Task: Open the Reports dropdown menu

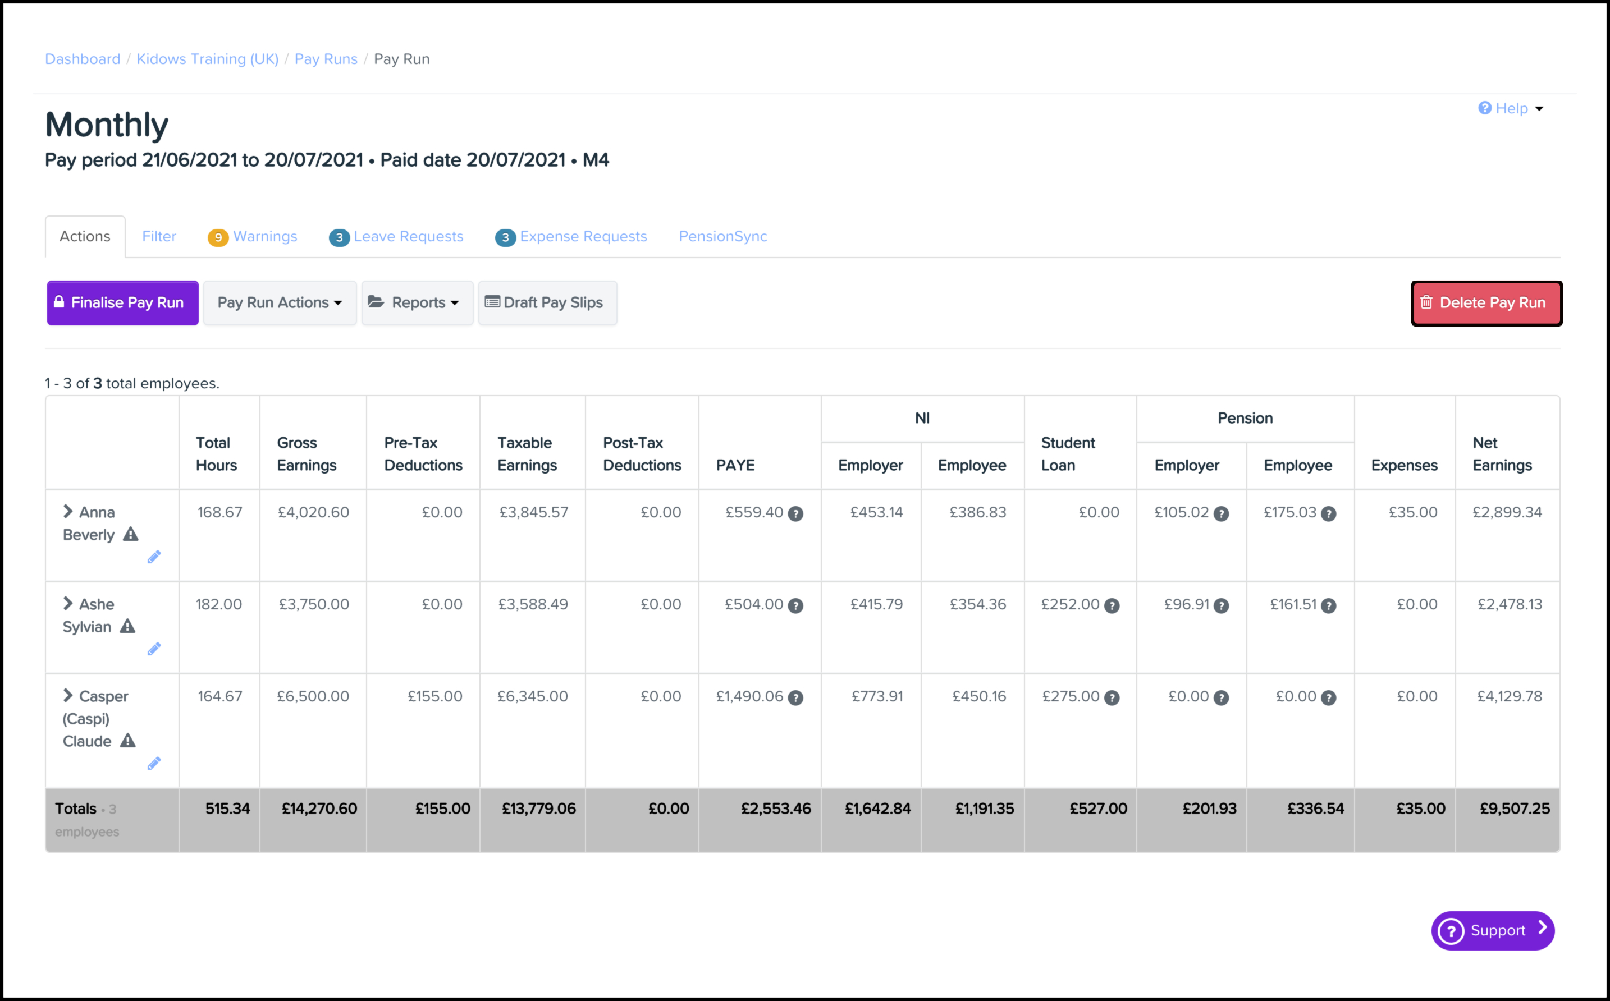Action: coord(417,302)
